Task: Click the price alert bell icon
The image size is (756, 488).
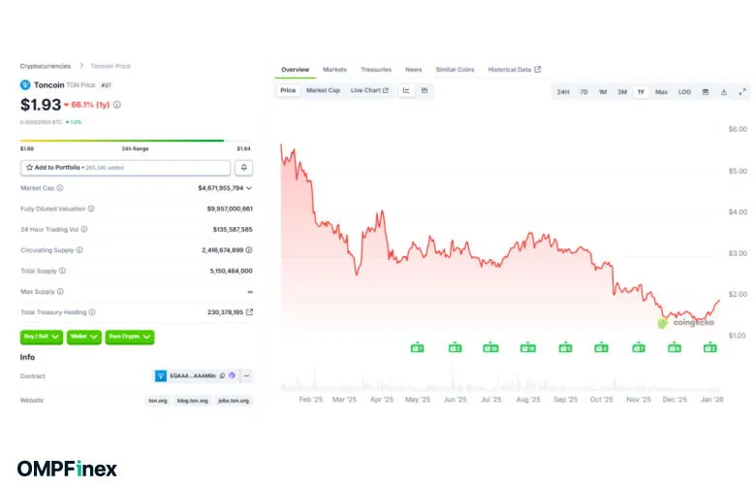Action: click(244, 168)
